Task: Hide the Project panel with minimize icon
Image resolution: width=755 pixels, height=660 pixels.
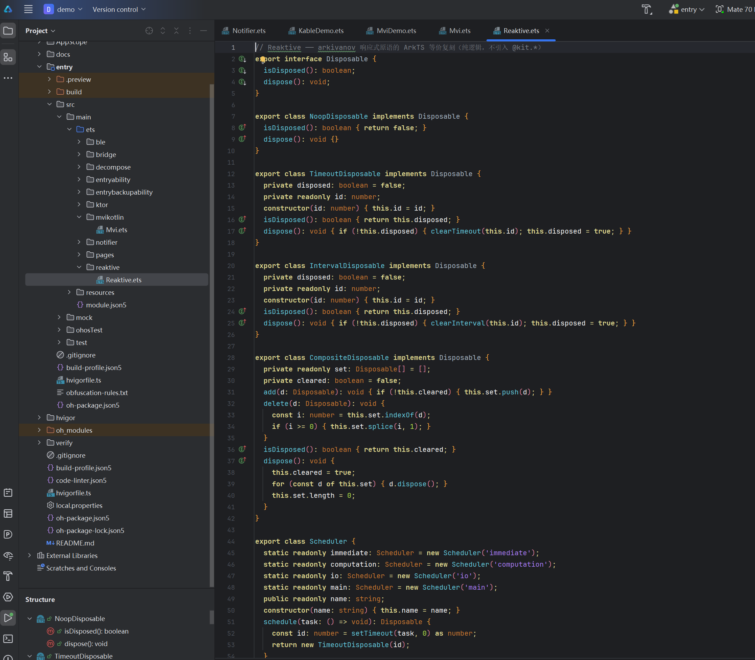Action: point(203,31)
